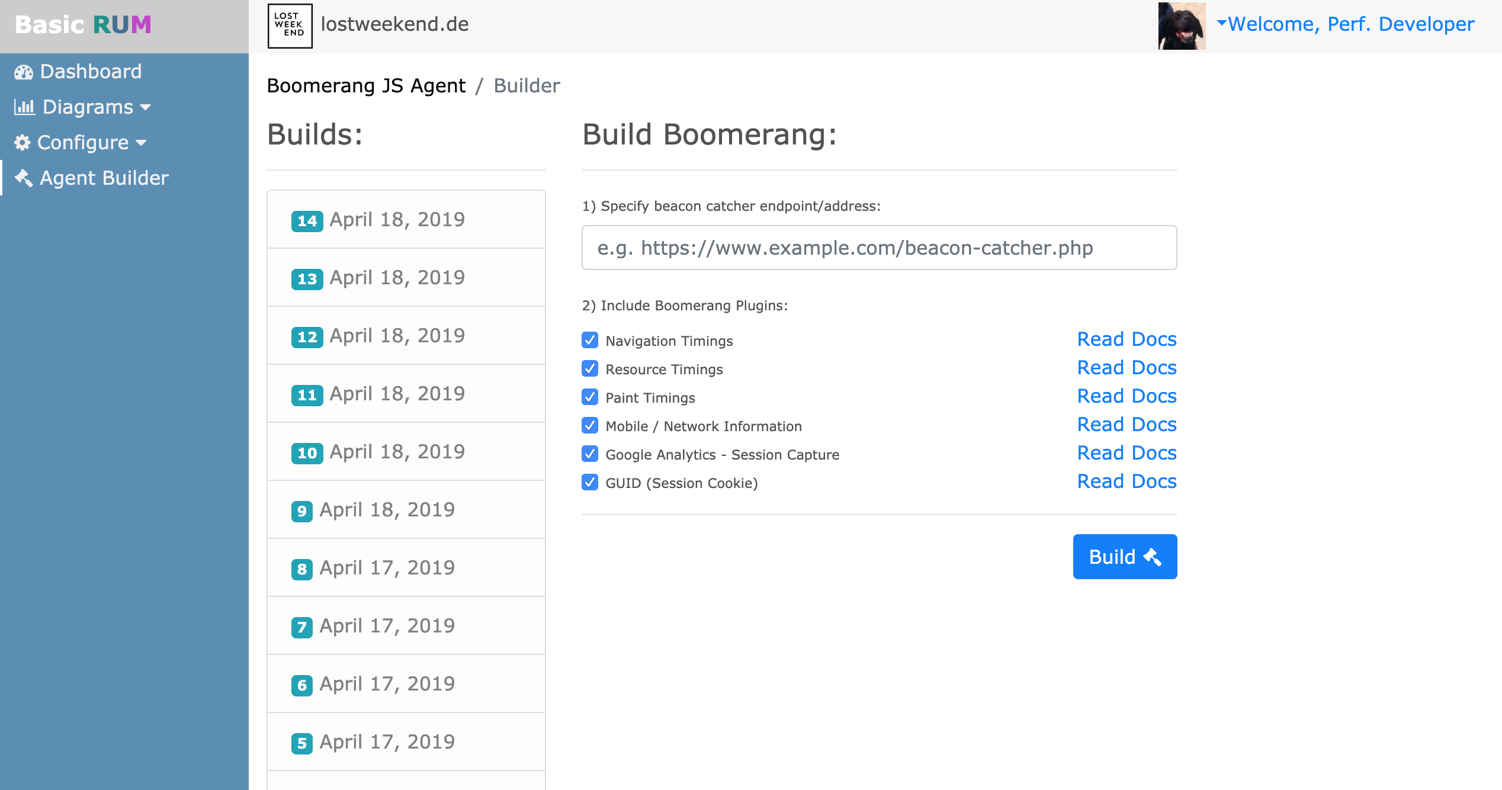Select the Lost Weekend site logo
This screenshot has width=1502, height=790.
[x=290, y=25]
